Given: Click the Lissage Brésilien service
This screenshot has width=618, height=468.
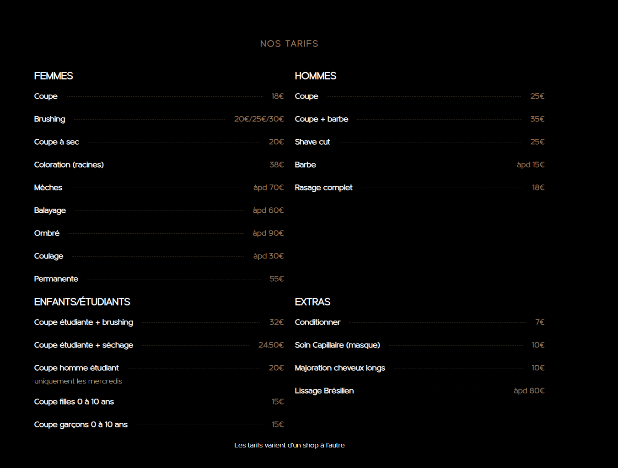Looking at the screenshot, I should (x=324, y=391).
